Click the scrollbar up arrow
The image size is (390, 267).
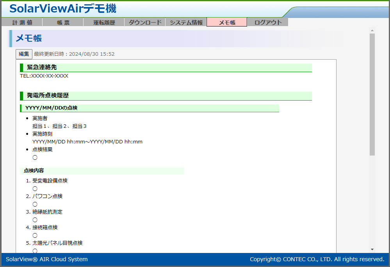[372, 30]
